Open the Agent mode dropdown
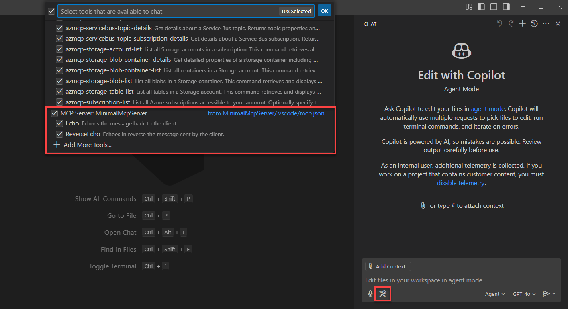The height and width of the screenshot is (309, 568). click(495, 294)
